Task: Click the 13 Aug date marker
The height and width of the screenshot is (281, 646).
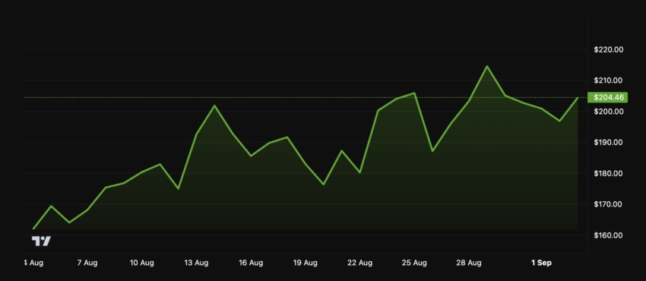Action: pos(196,263)
